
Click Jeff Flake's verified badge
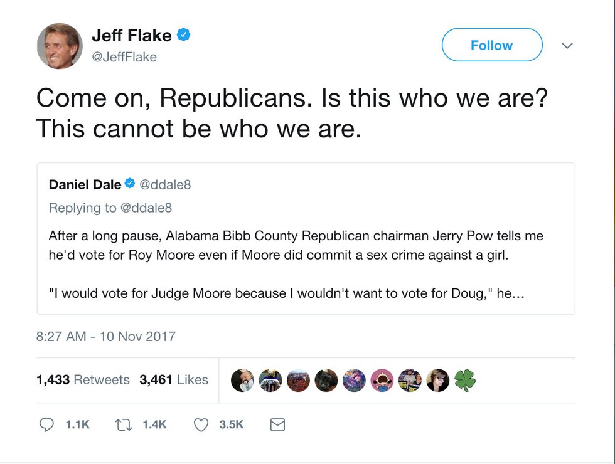click(183, 36)
